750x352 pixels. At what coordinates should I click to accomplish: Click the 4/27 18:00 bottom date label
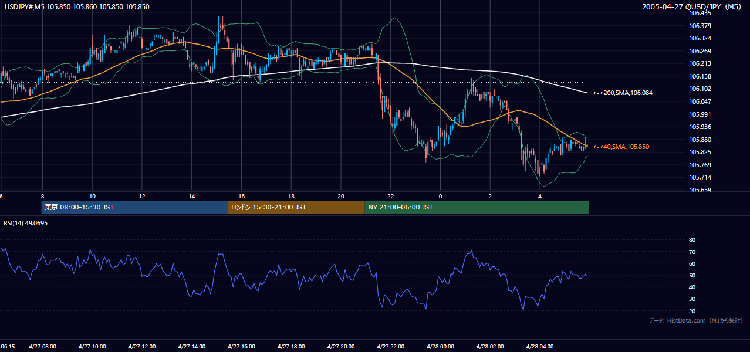point(291,346)
